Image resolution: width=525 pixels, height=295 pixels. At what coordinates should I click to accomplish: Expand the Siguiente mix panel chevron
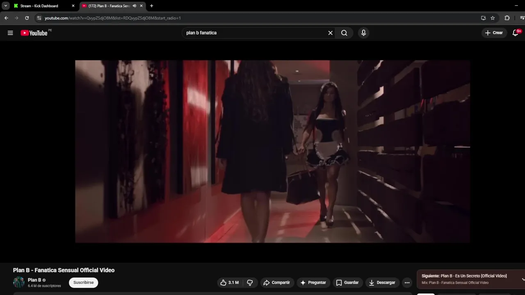(523, 279)
